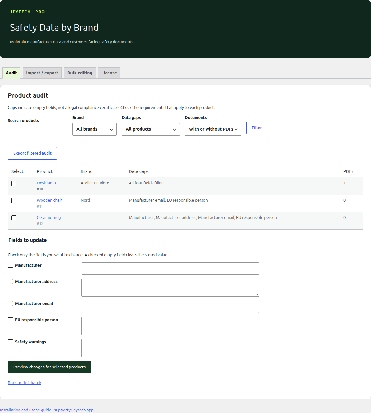The image size is (371, 413).
Task: Select the Wooden chair row checkbox
Action: [x=14, y=201]
